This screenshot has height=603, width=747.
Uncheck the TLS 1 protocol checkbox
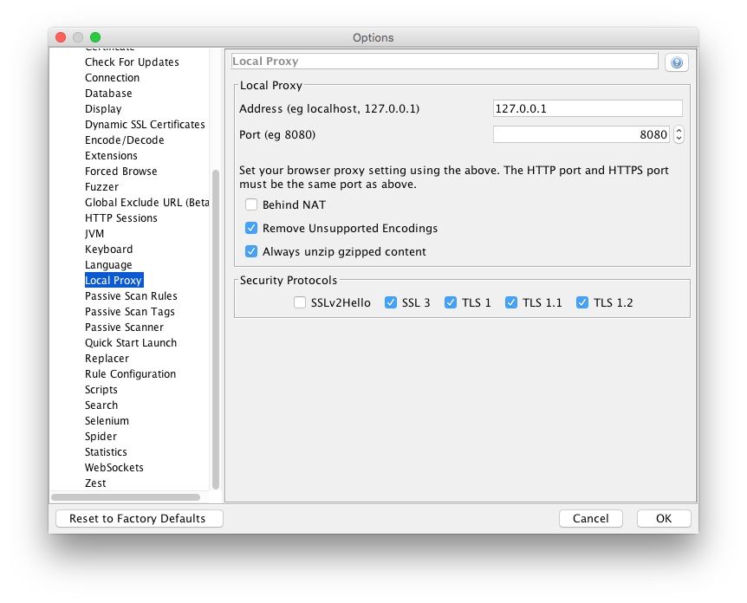451,302
